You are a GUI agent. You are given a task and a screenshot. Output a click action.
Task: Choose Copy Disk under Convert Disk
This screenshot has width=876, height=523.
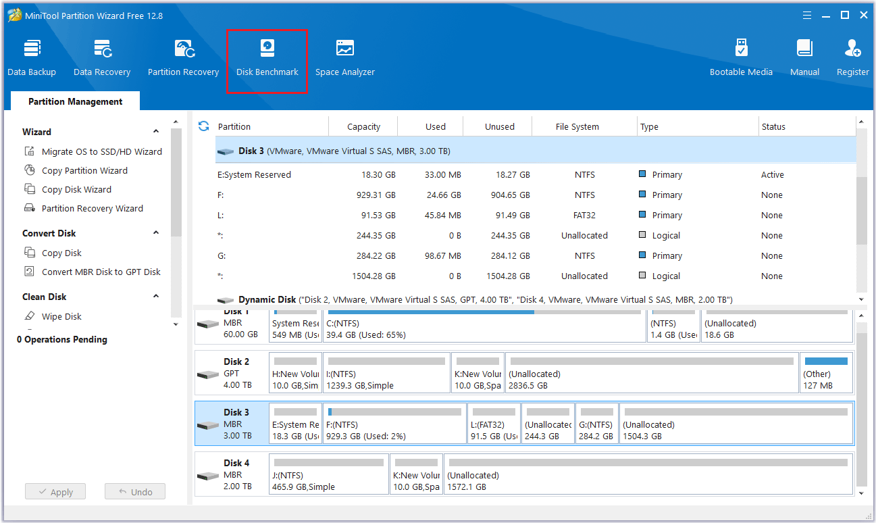point(53,253)
